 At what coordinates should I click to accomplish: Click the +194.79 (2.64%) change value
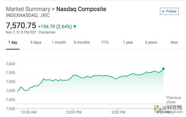tap(55, 27)
